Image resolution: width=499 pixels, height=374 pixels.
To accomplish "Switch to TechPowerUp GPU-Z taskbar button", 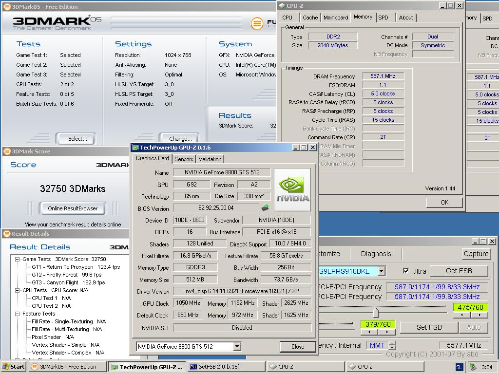I will tap(147, 367).
